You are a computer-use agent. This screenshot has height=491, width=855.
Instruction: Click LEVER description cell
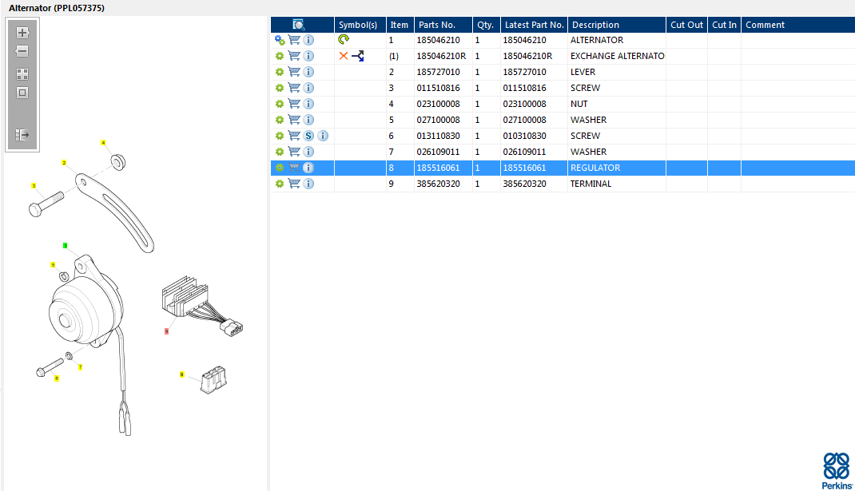coord(617,72)
